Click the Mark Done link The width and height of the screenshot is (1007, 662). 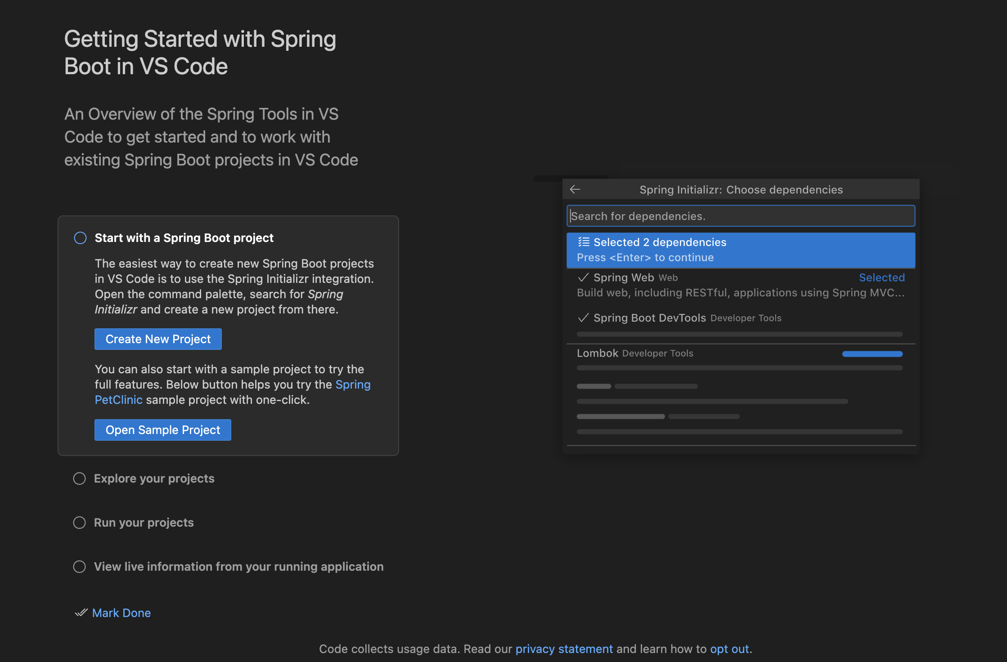(x=121, y=613)
